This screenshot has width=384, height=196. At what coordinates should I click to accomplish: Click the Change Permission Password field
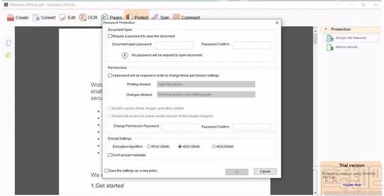pos(180,127)
